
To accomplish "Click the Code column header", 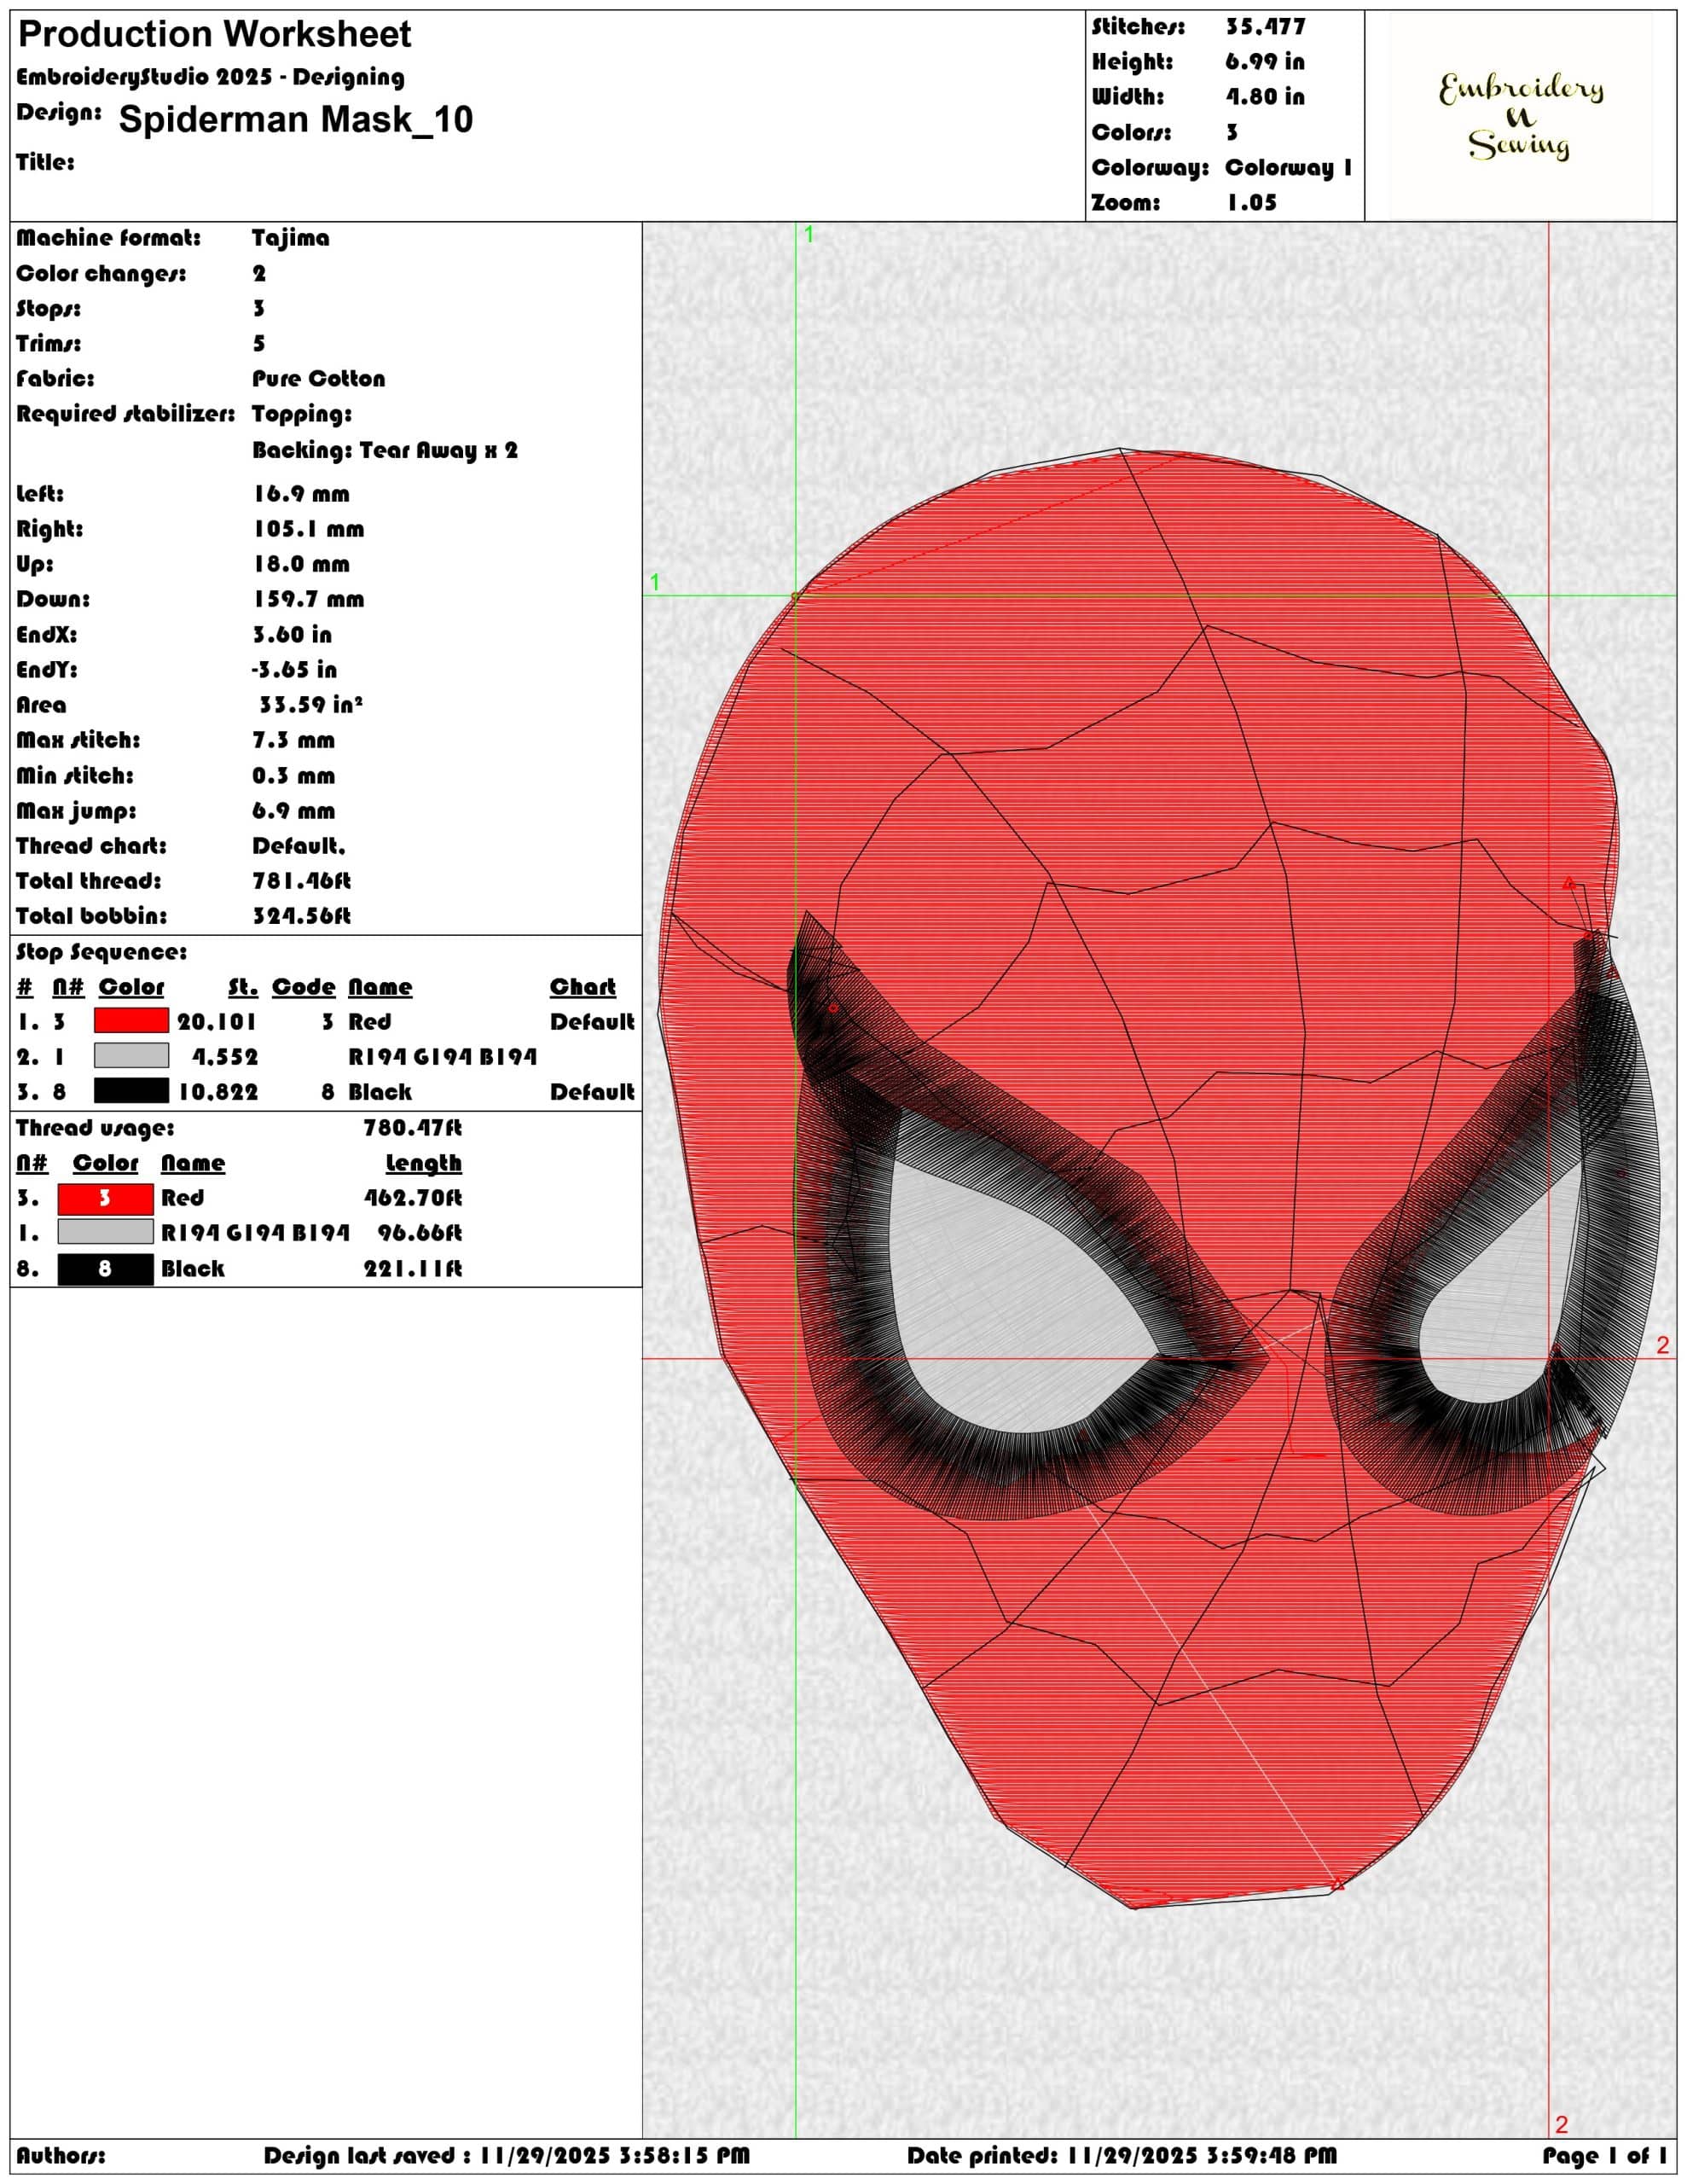I will click(303, 987).
